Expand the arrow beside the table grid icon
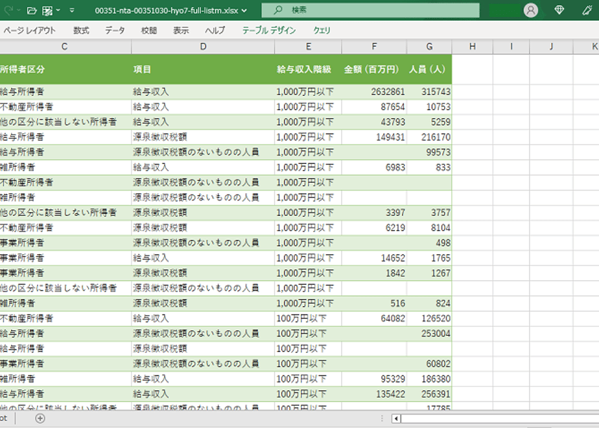This screenshot has height=428, width=599. pos(58,10)
